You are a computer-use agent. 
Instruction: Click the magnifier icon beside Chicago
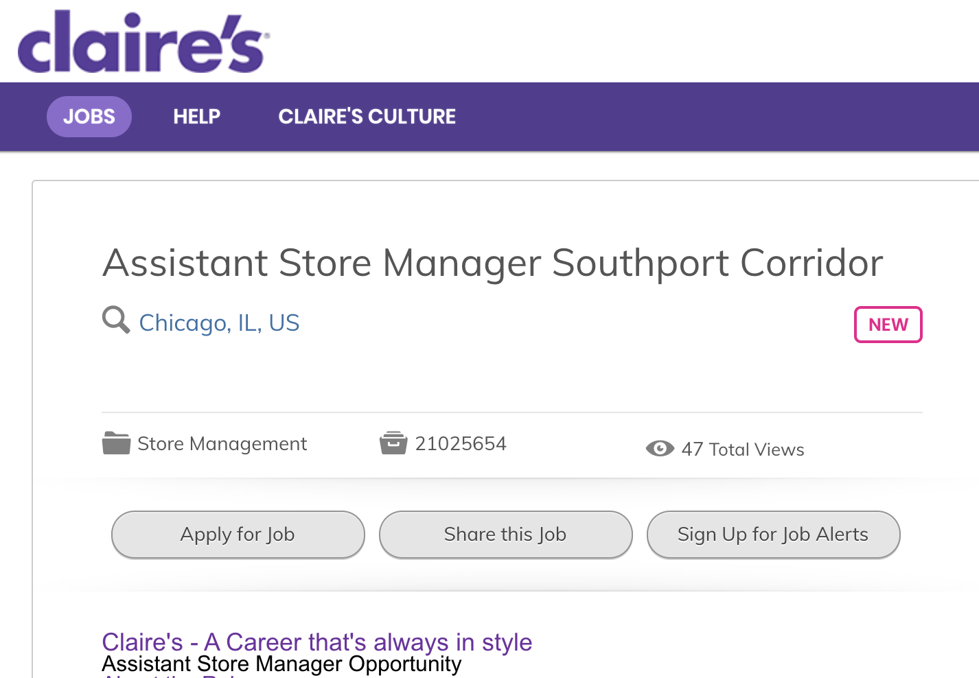116,320
